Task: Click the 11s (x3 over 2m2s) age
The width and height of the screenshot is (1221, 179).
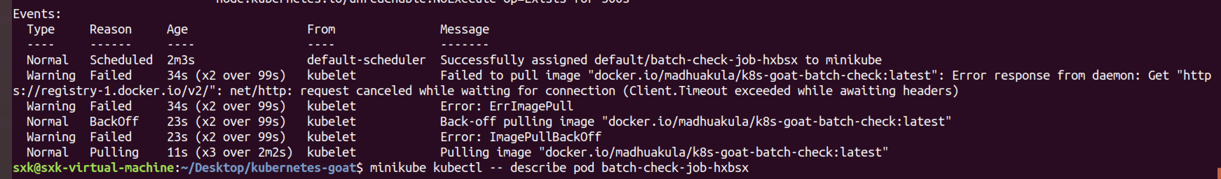Action: coord(230,152)
